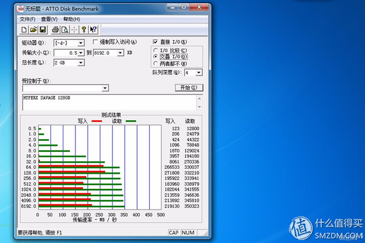Image resolution: width=365 pixels, height=243 pixels.
Task: Activate the context help pointer icon
Action: pos(93,29)
